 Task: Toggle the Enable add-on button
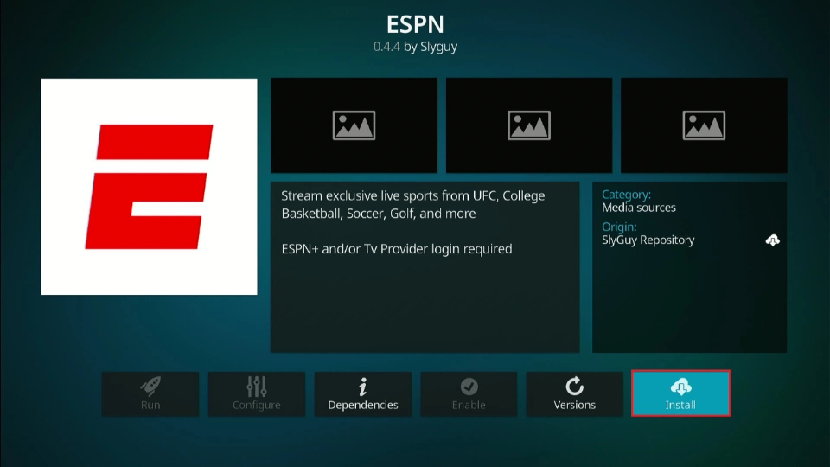point(469,395)
